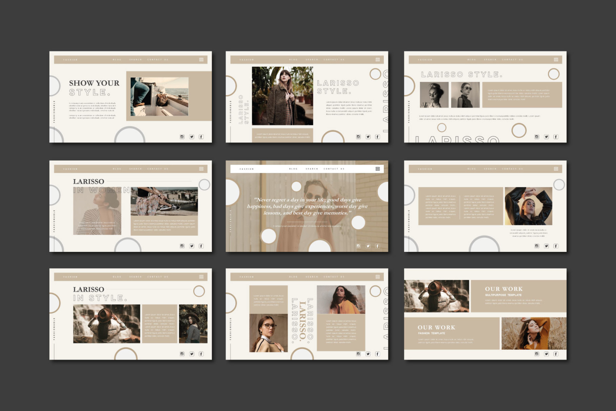Click Facebook icon on the 'Show Your Style' slide

201,137
